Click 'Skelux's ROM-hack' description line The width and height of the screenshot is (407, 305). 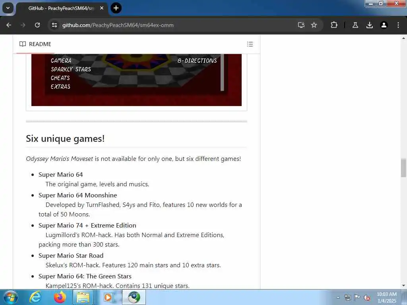tap(133, 265)
